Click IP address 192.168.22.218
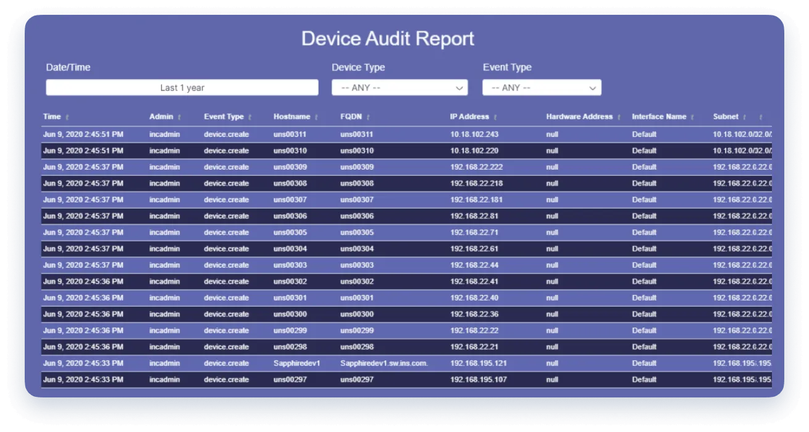The width and height of the screenshot is (809, 432). pos(477,183)
